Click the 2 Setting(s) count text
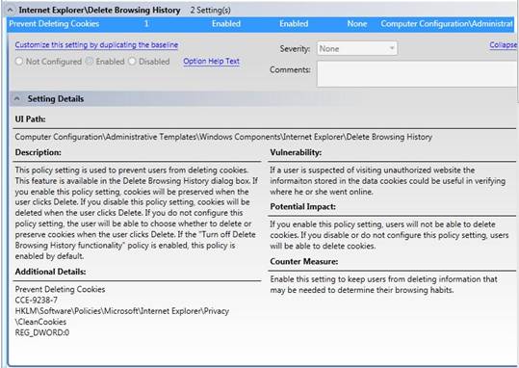 211,11
